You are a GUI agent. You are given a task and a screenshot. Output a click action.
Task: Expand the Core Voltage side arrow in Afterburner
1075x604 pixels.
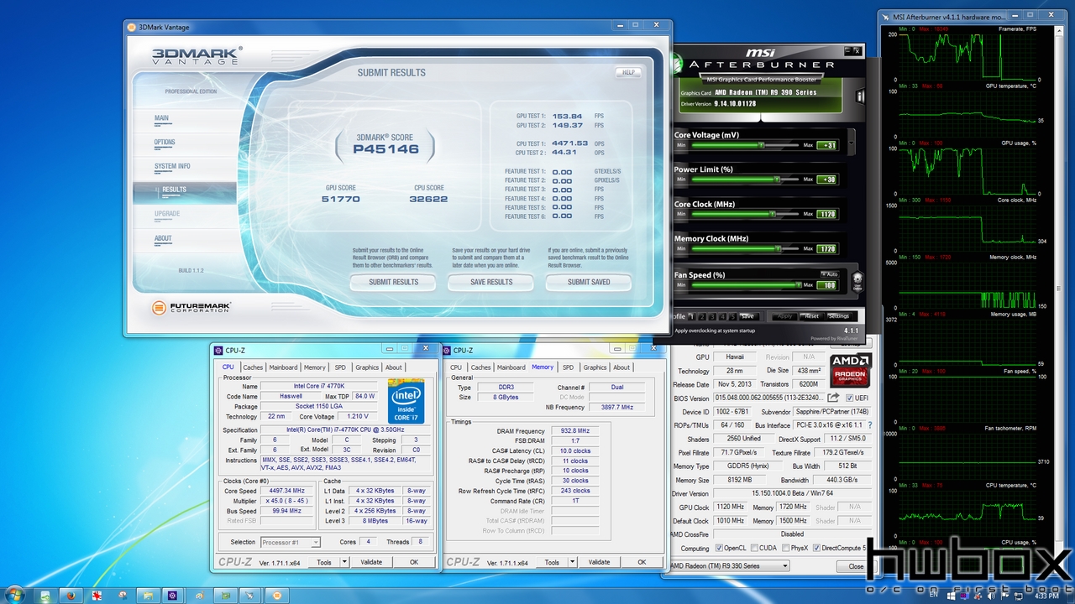pyautogui.click(x=852, y=143)
